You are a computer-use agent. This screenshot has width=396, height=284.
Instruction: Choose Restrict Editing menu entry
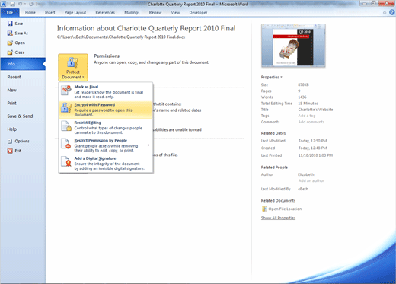click(x=106, y=127)
